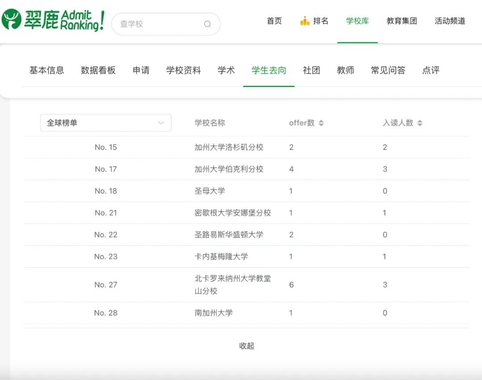The width and height of the screenshot is (482, 380).
Task: Go to 首页 in top navigation
Action: click(274, 21)
